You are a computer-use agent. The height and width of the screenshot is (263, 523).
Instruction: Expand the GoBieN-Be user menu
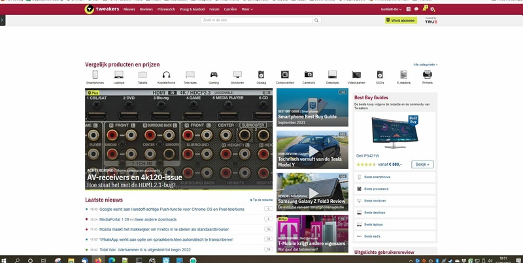[391, 9]
